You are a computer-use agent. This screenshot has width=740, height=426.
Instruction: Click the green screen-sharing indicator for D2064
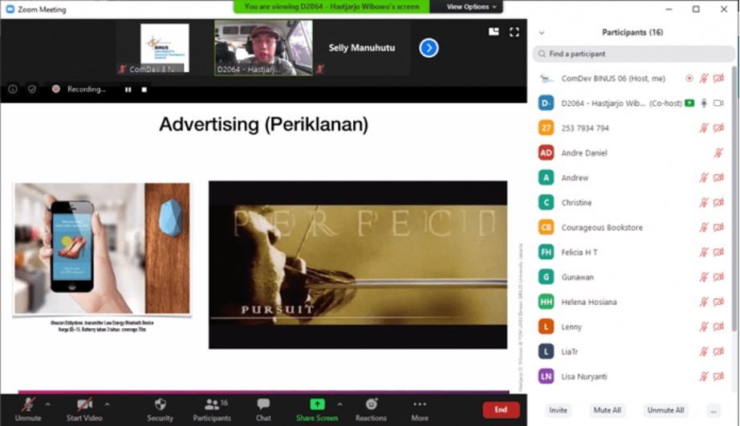(x=689, y=103)
